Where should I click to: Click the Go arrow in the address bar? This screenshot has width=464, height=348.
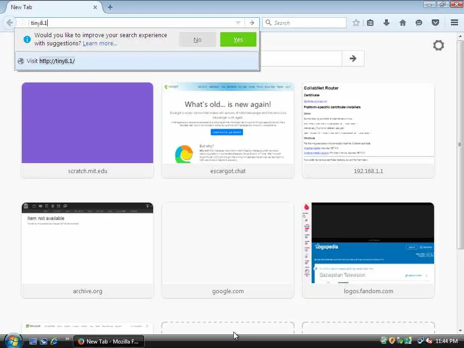coord(251,23)
